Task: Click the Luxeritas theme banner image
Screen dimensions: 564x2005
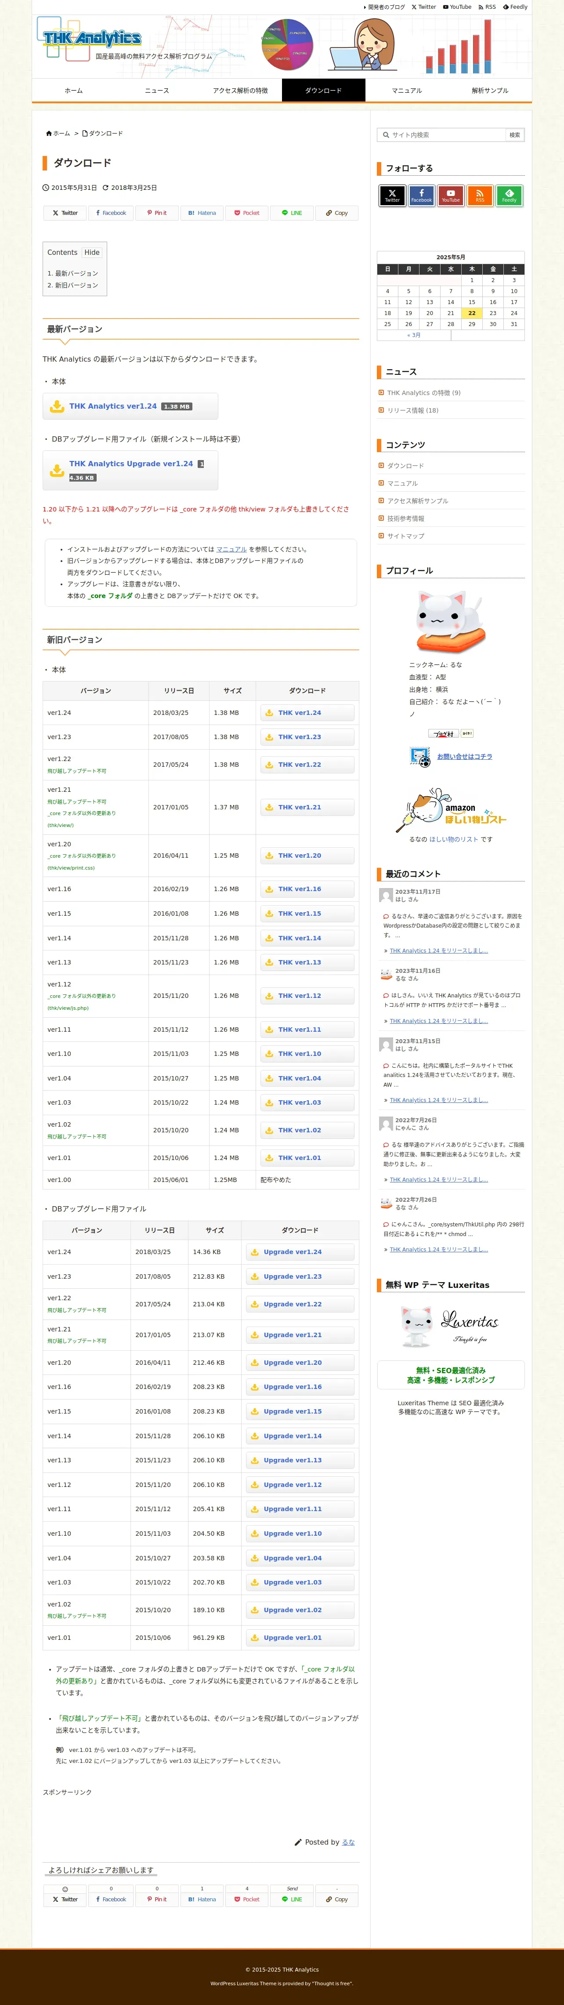Action: [x=450, y=1327]
